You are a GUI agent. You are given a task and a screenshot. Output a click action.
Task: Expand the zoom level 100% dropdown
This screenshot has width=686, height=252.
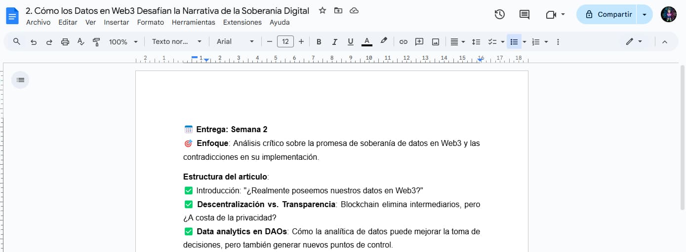(x=123, y=42)
